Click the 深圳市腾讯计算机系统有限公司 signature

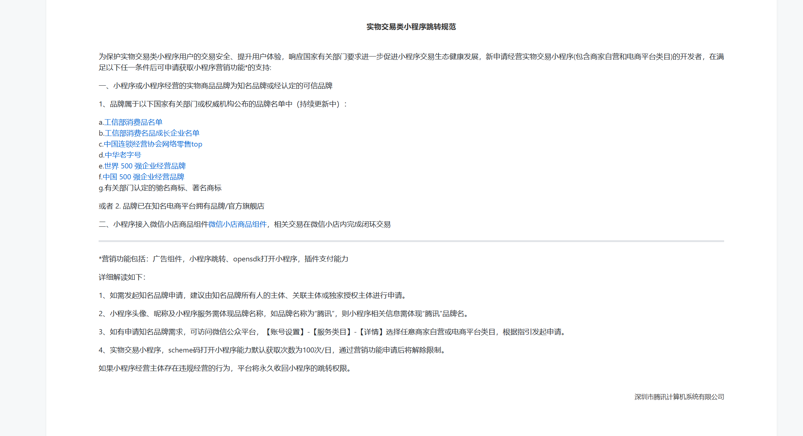click(679, 397)
